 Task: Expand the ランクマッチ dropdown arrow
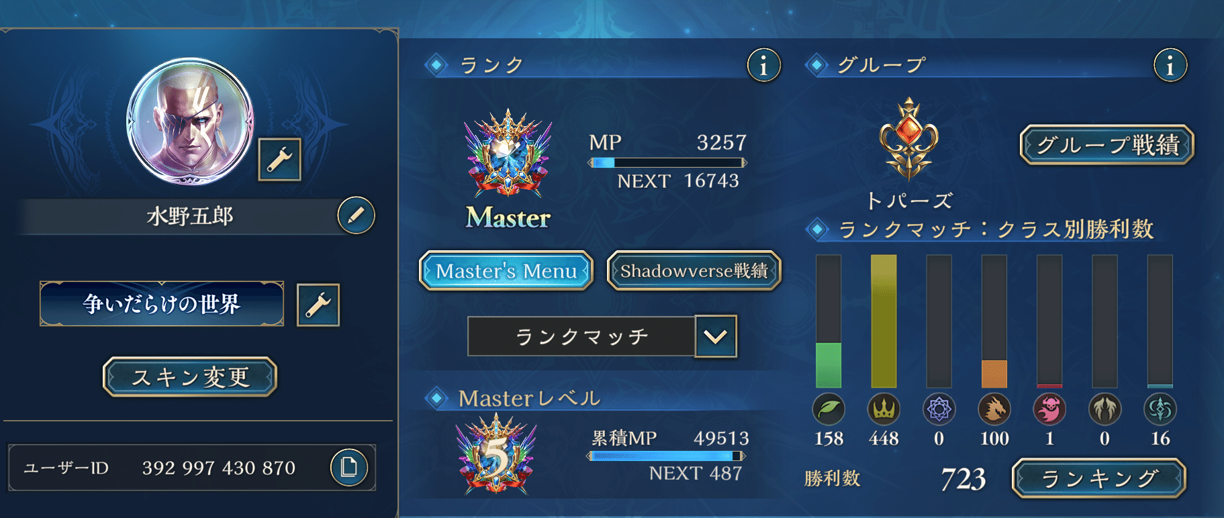tap(716, 336)
